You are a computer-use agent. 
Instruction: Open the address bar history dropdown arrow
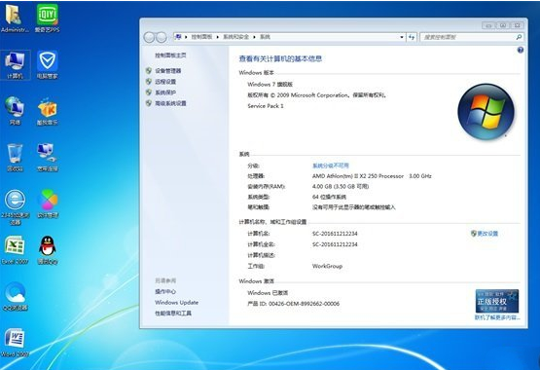coord(402,37)
